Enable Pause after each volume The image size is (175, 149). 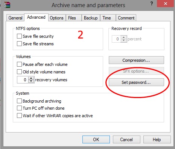pyautogui.click(x=19, y=64)
